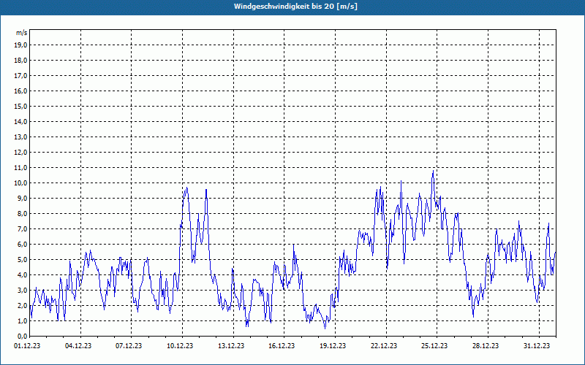This screenshot has height=365, width=585.
Task: Select the 8,0 y-axis label
Action: (22, 213)
